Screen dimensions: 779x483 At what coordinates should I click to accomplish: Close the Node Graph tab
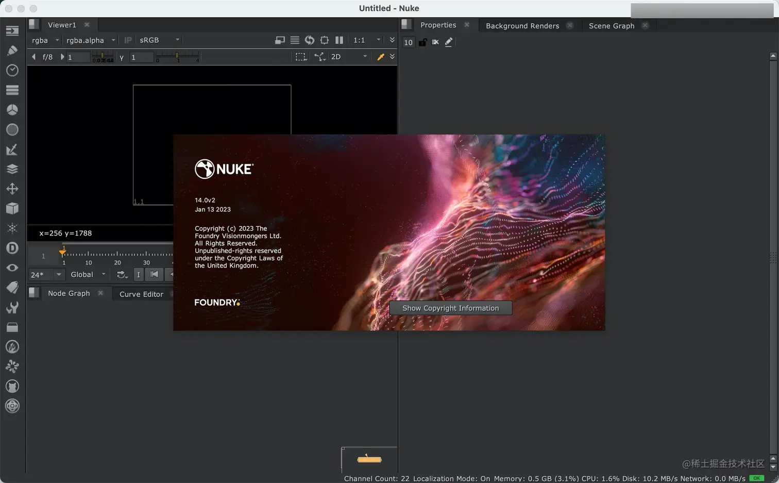coord(100,293)
